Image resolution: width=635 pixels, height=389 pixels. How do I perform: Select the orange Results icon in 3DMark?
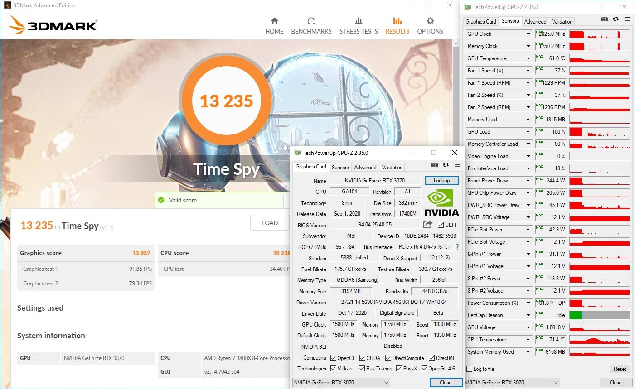pyautogui.click(x=397, y=21)
